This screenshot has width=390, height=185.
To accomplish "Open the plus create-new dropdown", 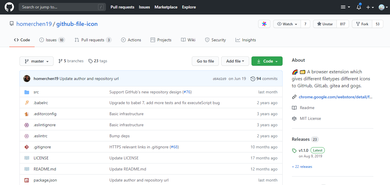I will coord(370,7).
